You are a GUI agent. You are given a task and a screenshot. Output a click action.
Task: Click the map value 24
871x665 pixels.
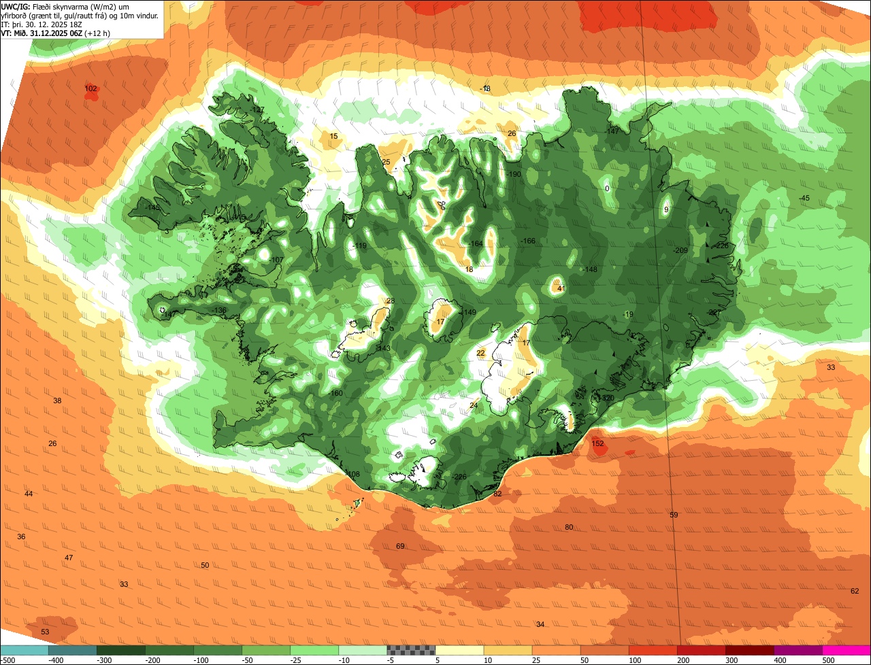click(474, 406)
